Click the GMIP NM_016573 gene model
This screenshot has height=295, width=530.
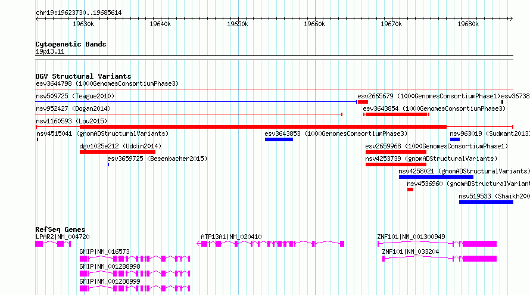click(x=135, y=259)
